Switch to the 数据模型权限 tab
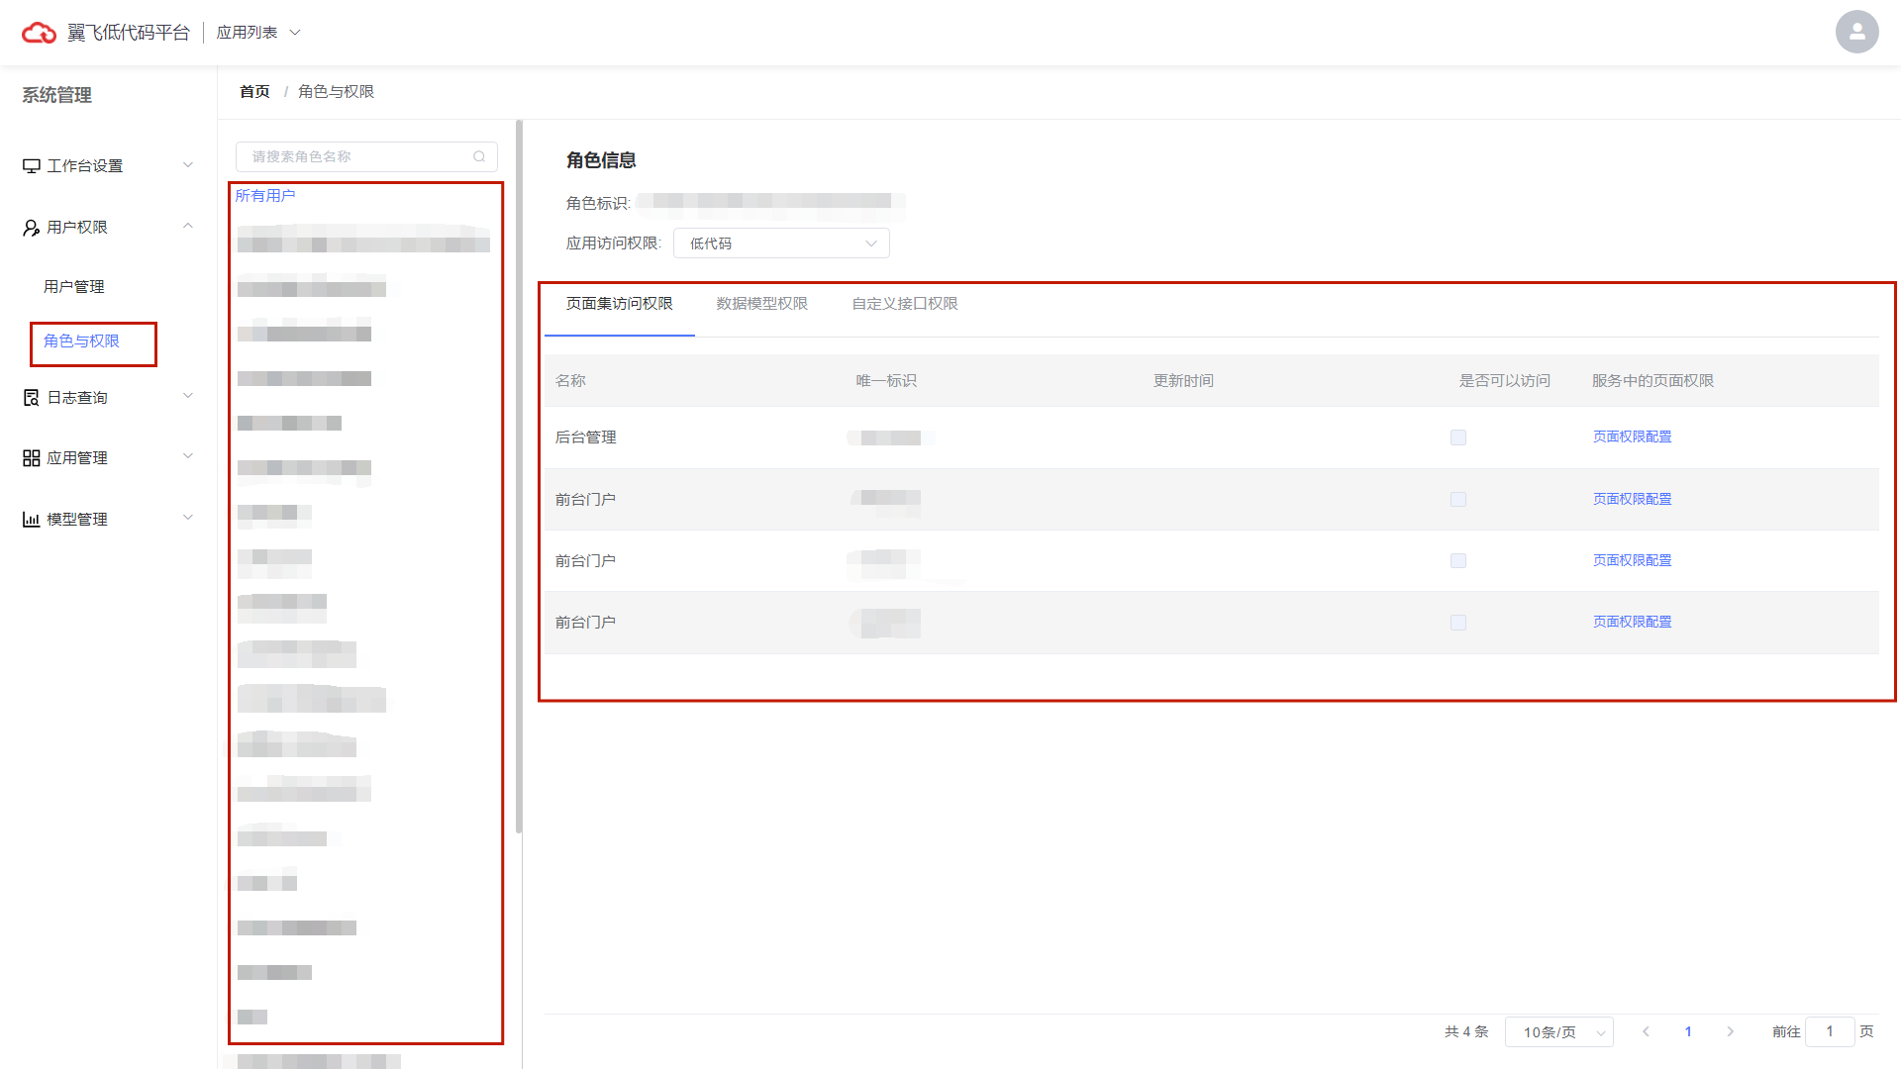The image size is (1901, 1069). pos(762,304)
